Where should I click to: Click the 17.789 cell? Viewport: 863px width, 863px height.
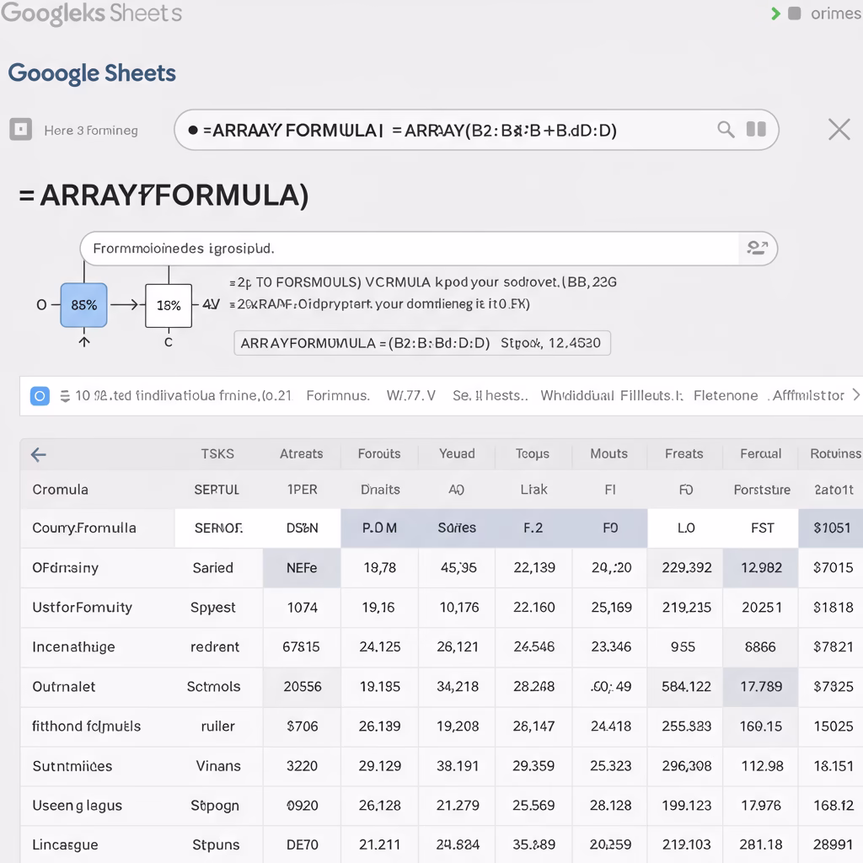(761, 686)
